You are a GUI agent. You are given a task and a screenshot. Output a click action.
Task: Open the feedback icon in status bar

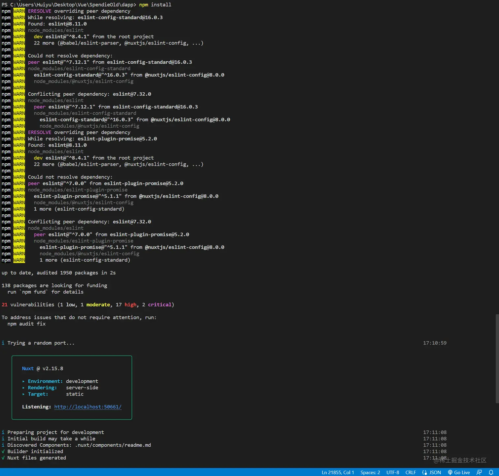(x=479, y=472)
